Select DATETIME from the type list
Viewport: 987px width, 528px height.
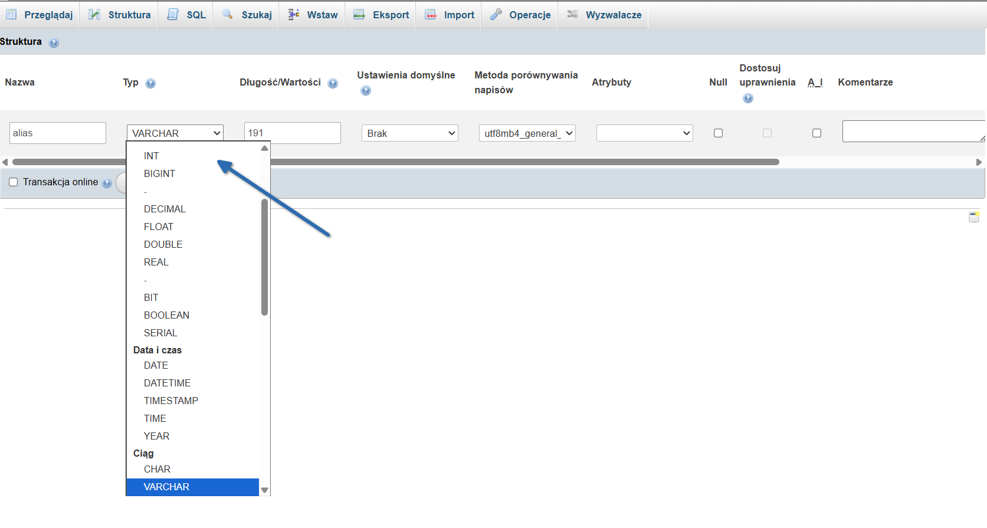(x=167, y=383)
